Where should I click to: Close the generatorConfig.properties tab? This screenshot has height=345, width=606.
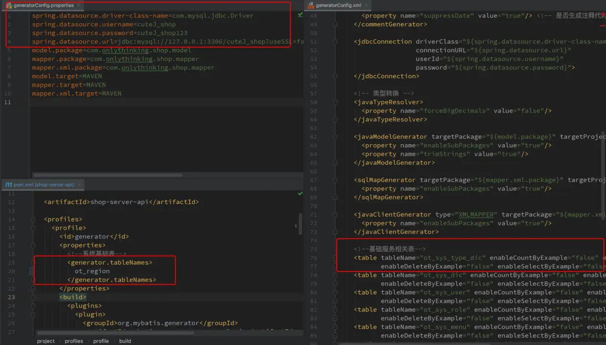pyautogui.click(x=79, y=5)
